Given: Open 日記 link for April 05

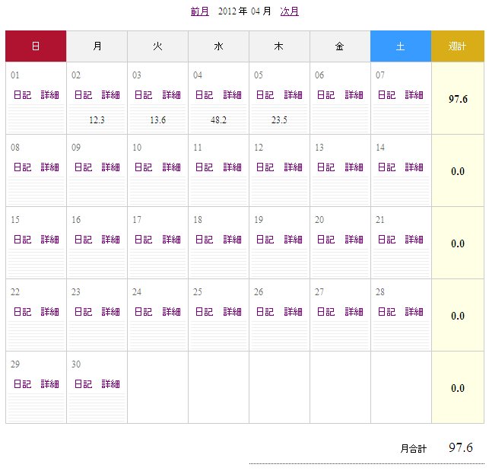Looking at the screenshot, I should coord(265,95).
